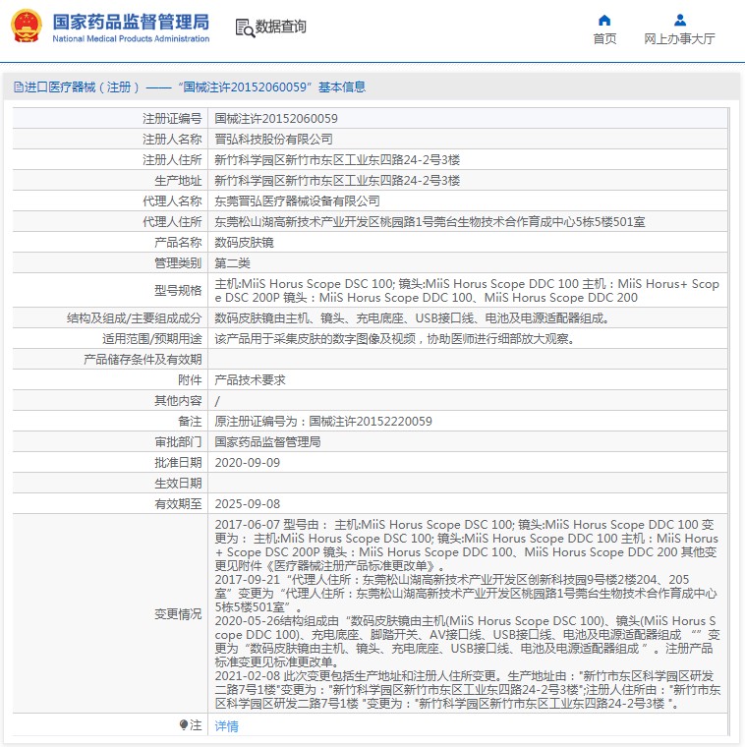Screen dimensions: 745x747
Task: Click the 代理人住所 address value
Action: pos(430,221)
